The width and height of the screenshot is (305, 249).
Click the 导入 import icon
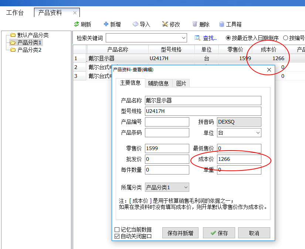click(x=135, y=24)
